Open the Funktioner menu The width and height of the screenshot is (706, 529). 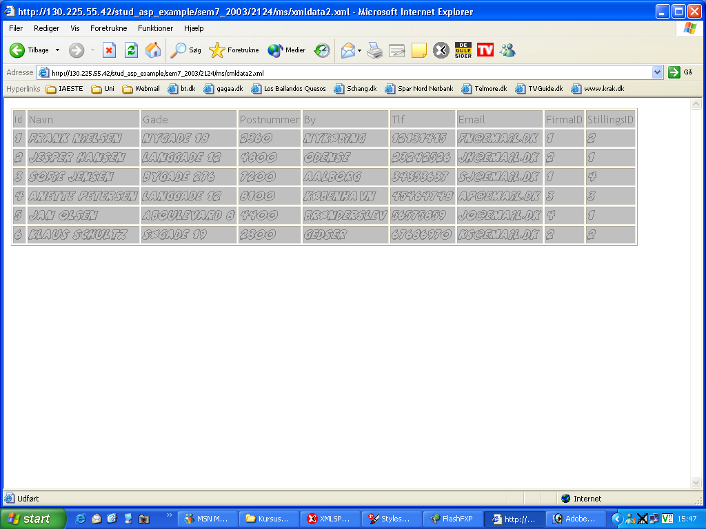pyautogui.click(x=155, y=28)
